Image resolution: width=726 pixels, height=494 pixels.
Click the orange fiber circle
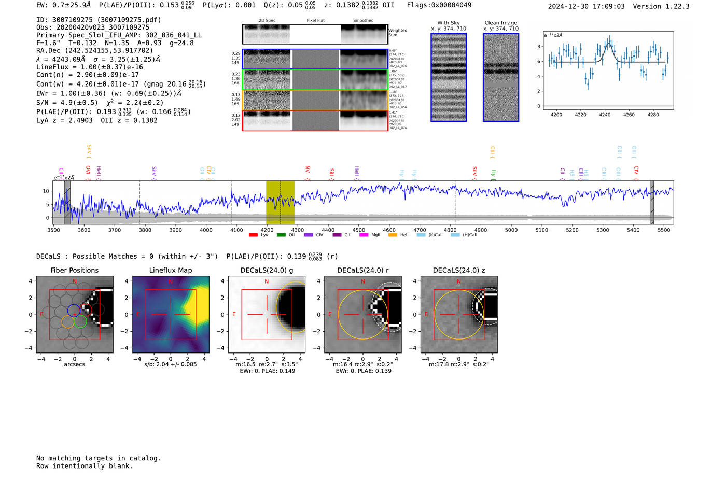68,321
